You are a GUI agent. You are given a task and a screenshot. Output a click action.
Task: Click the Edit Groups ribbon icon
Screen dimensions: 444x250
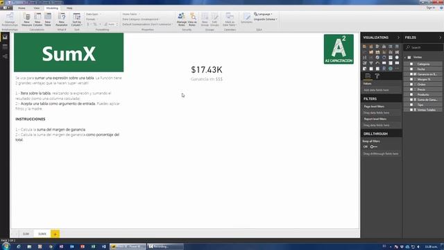point(214,19)
